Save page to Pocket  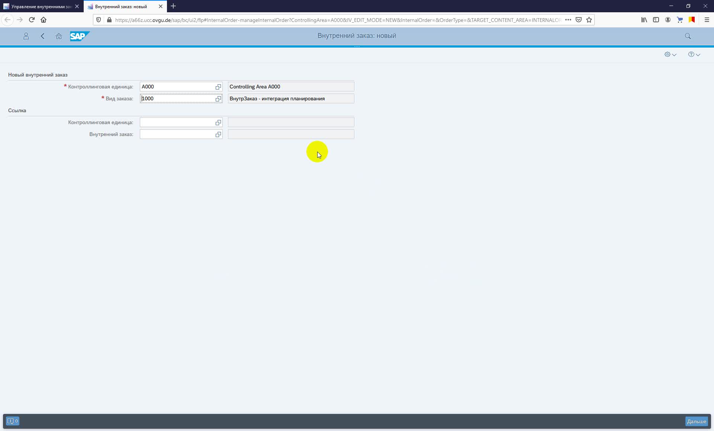click(579, 20)
